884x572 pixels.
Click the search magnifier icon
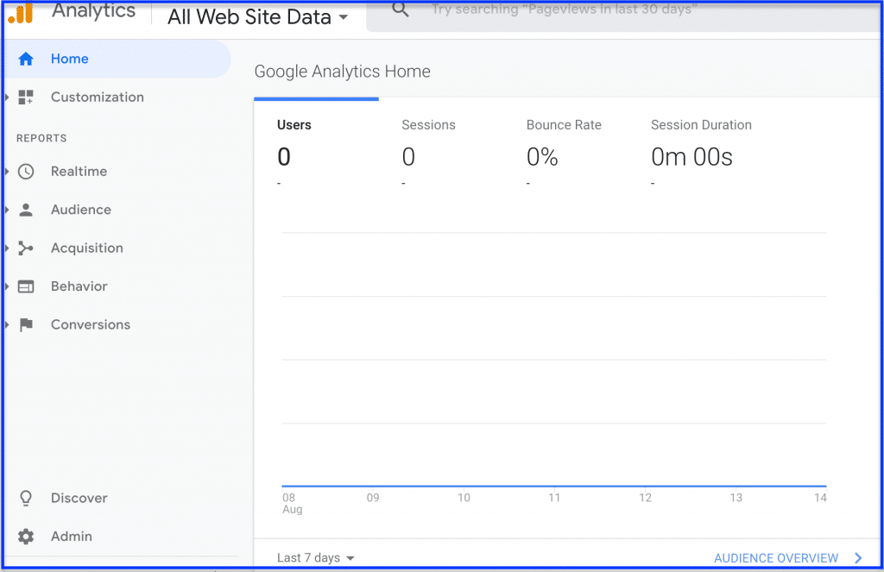point(401,9)
